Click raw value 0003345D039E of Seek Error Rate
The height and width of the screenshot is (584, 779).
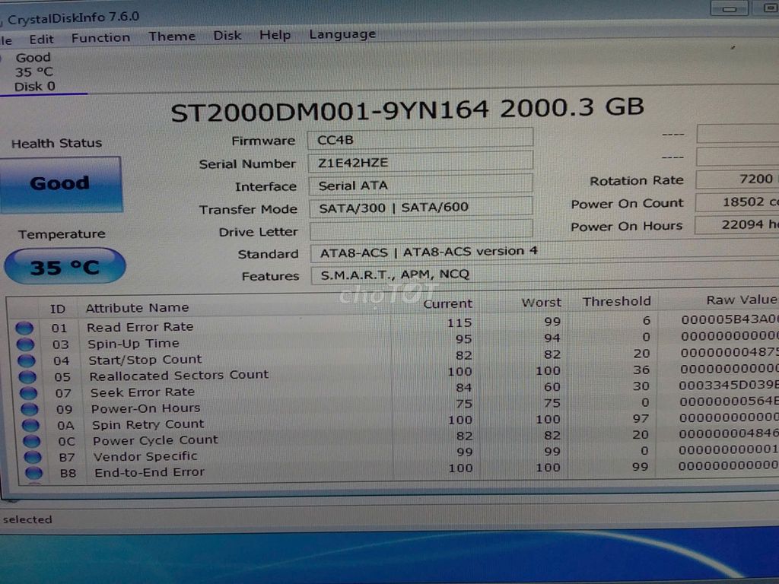(x=728, y=386)
